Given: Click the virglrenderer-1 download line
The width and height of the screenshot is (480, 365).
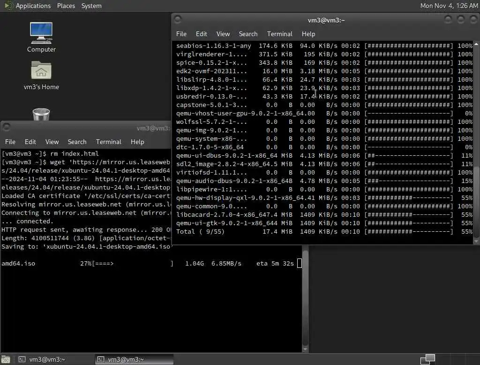Looking at the screenshot, I should [324, 54].
